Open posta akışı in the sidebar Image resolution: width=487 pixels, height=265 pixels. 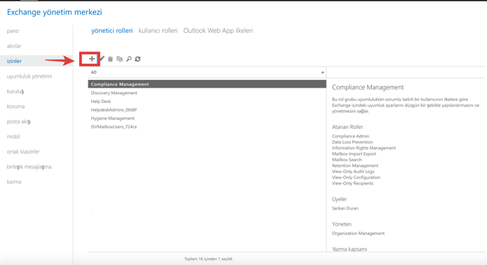(x=19, y=122)
